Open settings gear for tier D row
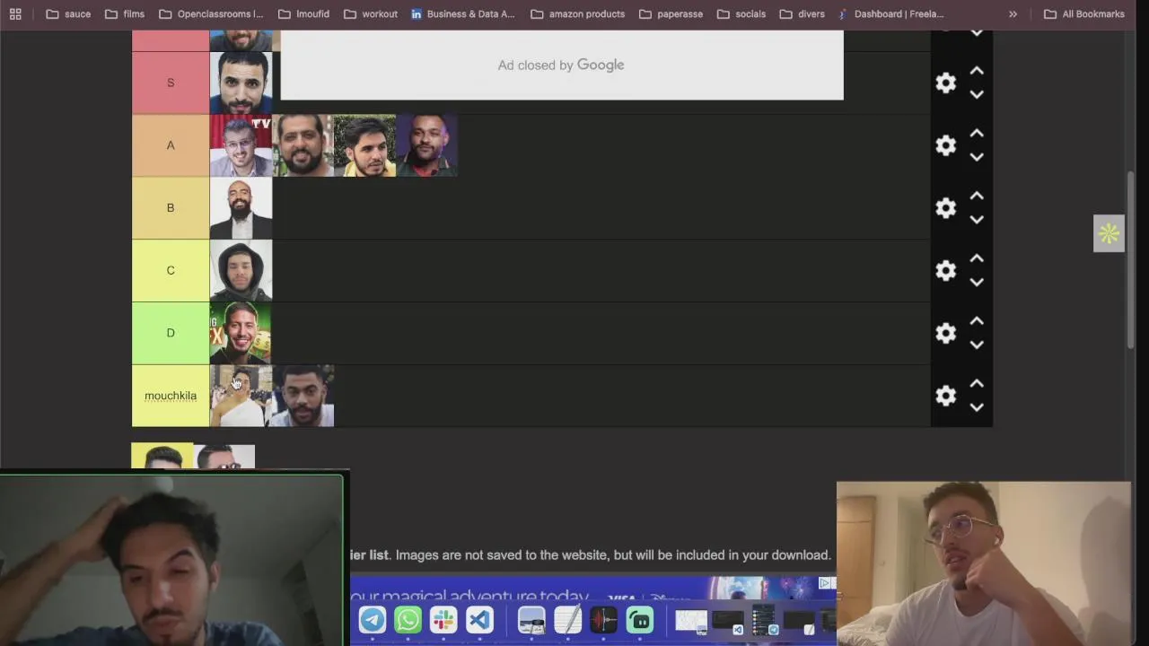The width and height of the screenshot is (1149, 646). pyautogui.click(x=945, y=334)
